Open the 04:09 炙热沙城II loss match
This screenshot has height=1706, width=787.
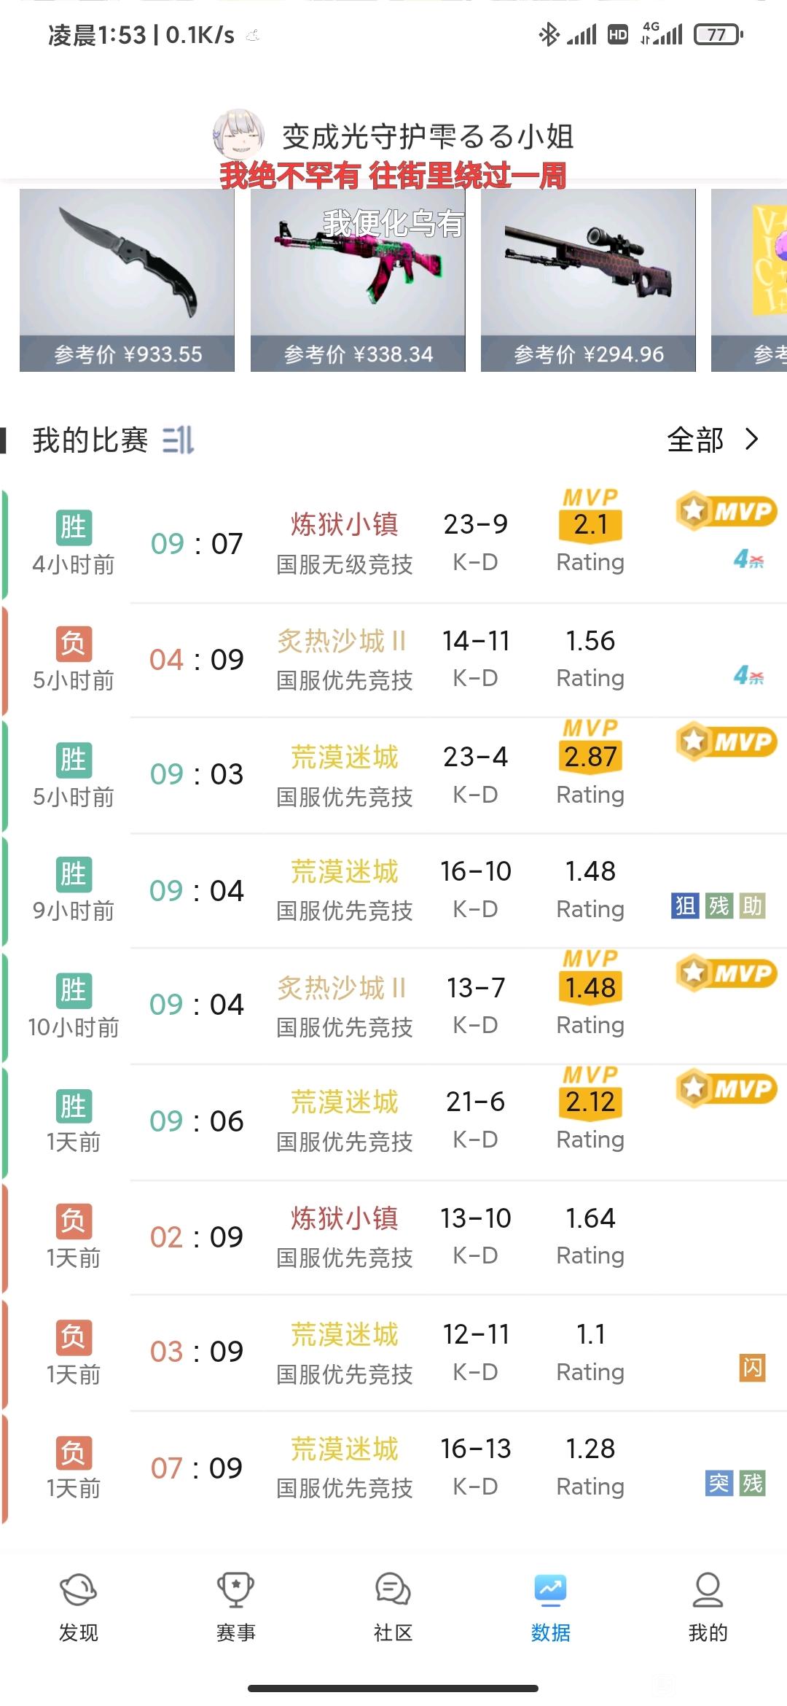[393, 660]
